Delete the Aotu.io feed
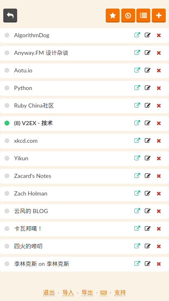Image resolution: width=169 pixels, height=301 pixels. [x=159, y=71]
